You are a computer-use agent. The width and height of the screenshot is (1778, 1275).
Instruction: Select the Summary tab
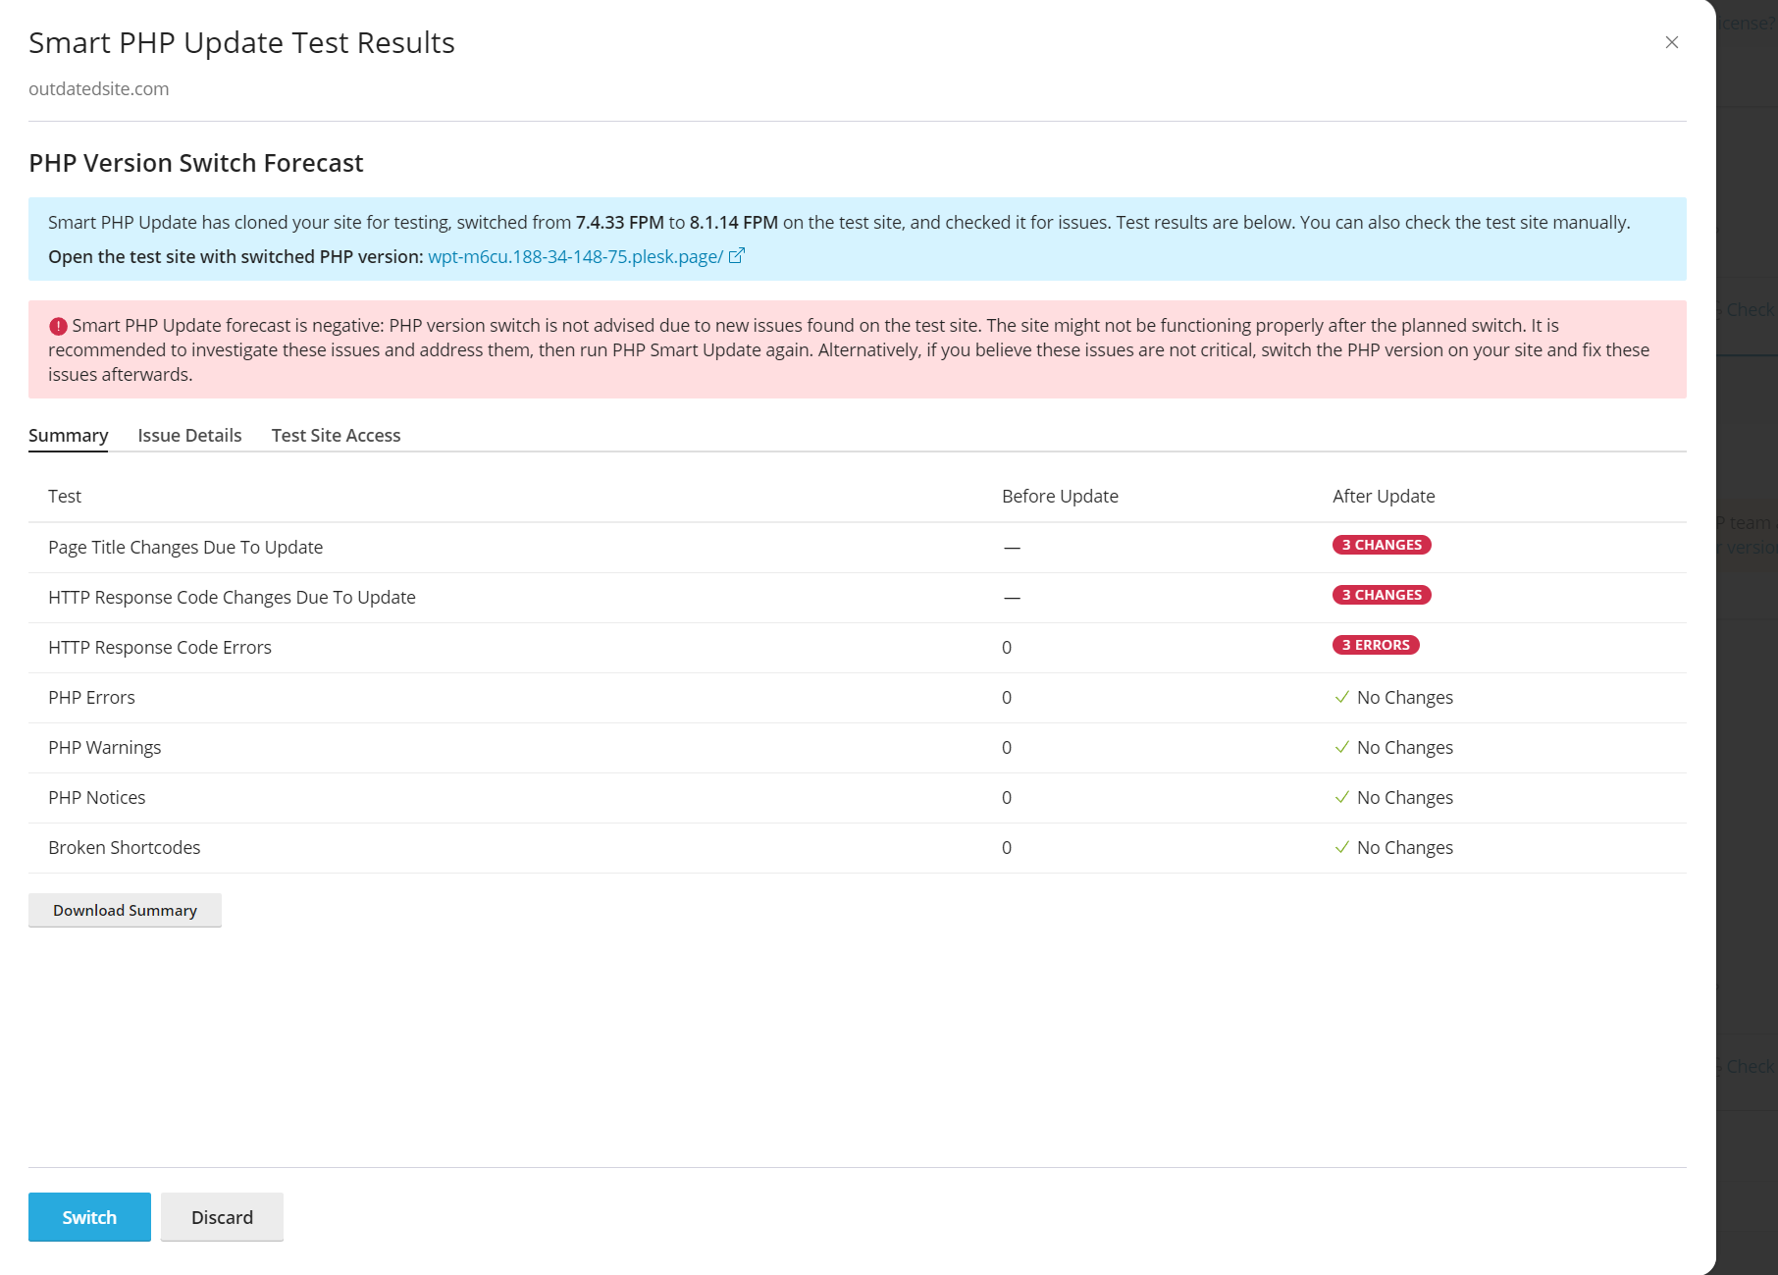(x=68, y=435)
